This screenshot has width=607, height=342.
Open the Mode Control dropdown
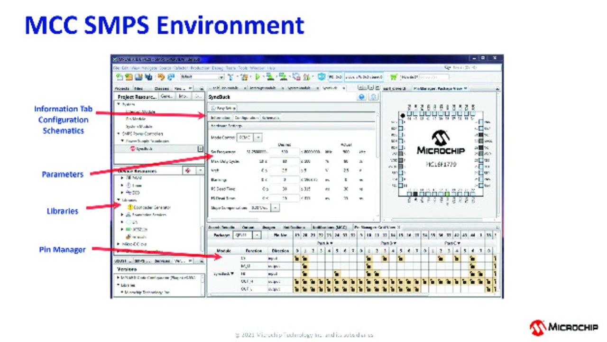258,138
